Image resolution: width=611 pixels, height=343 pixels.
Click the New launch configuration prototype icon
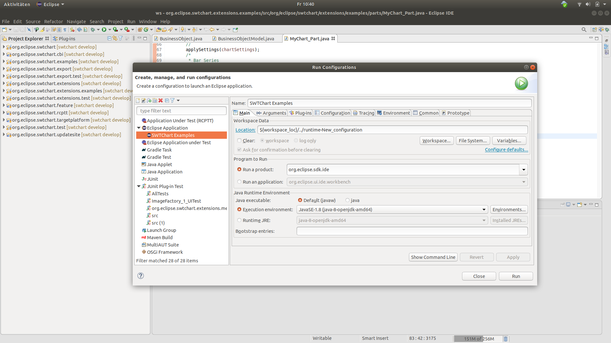pos(144,100)
